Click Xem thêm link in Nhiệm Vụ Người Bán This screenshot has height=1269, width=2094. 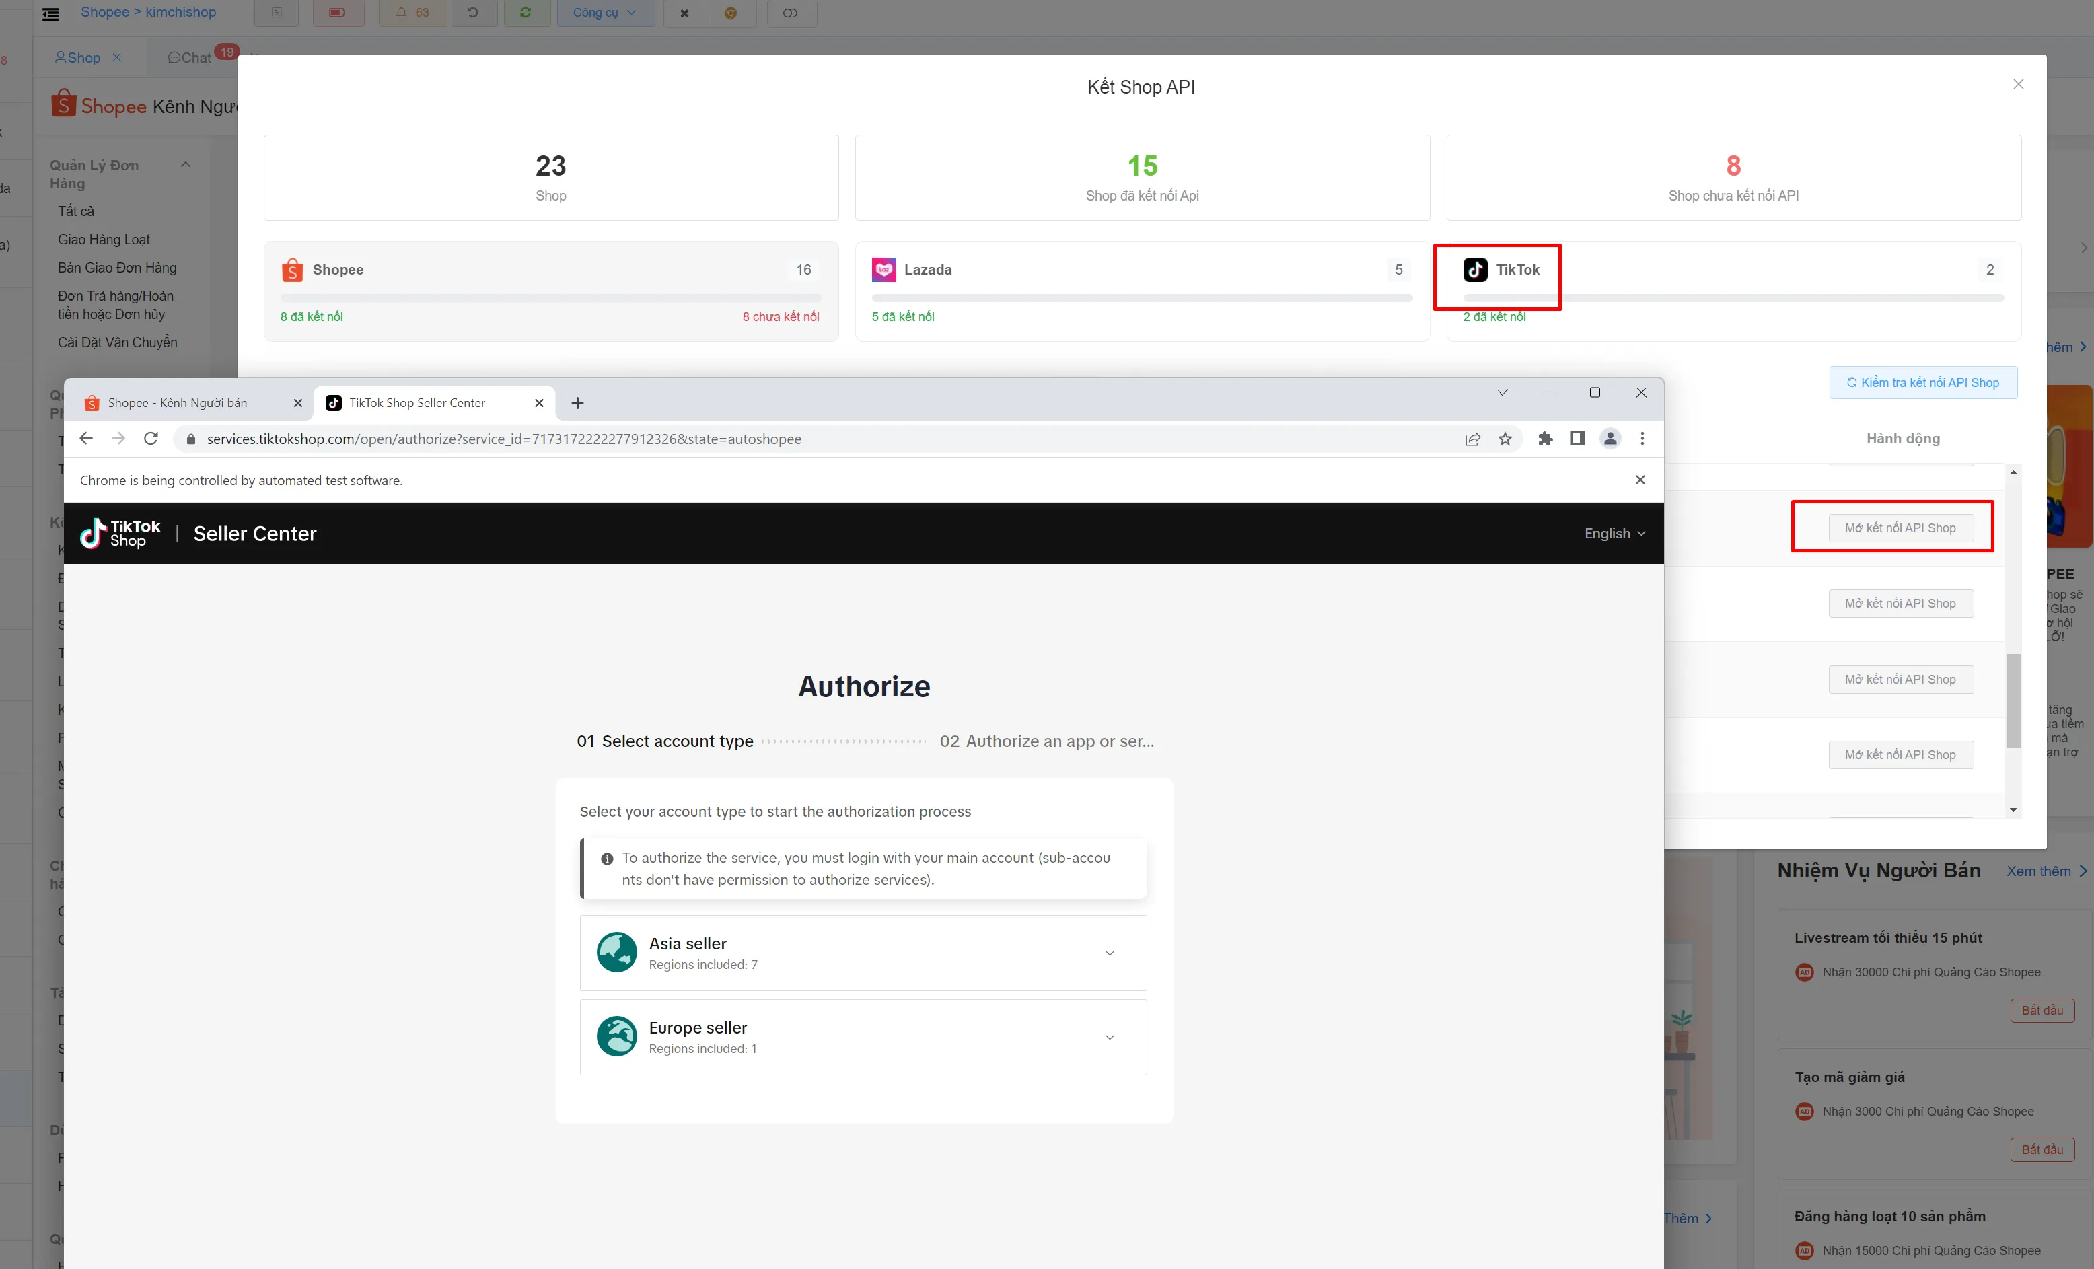2046,871
